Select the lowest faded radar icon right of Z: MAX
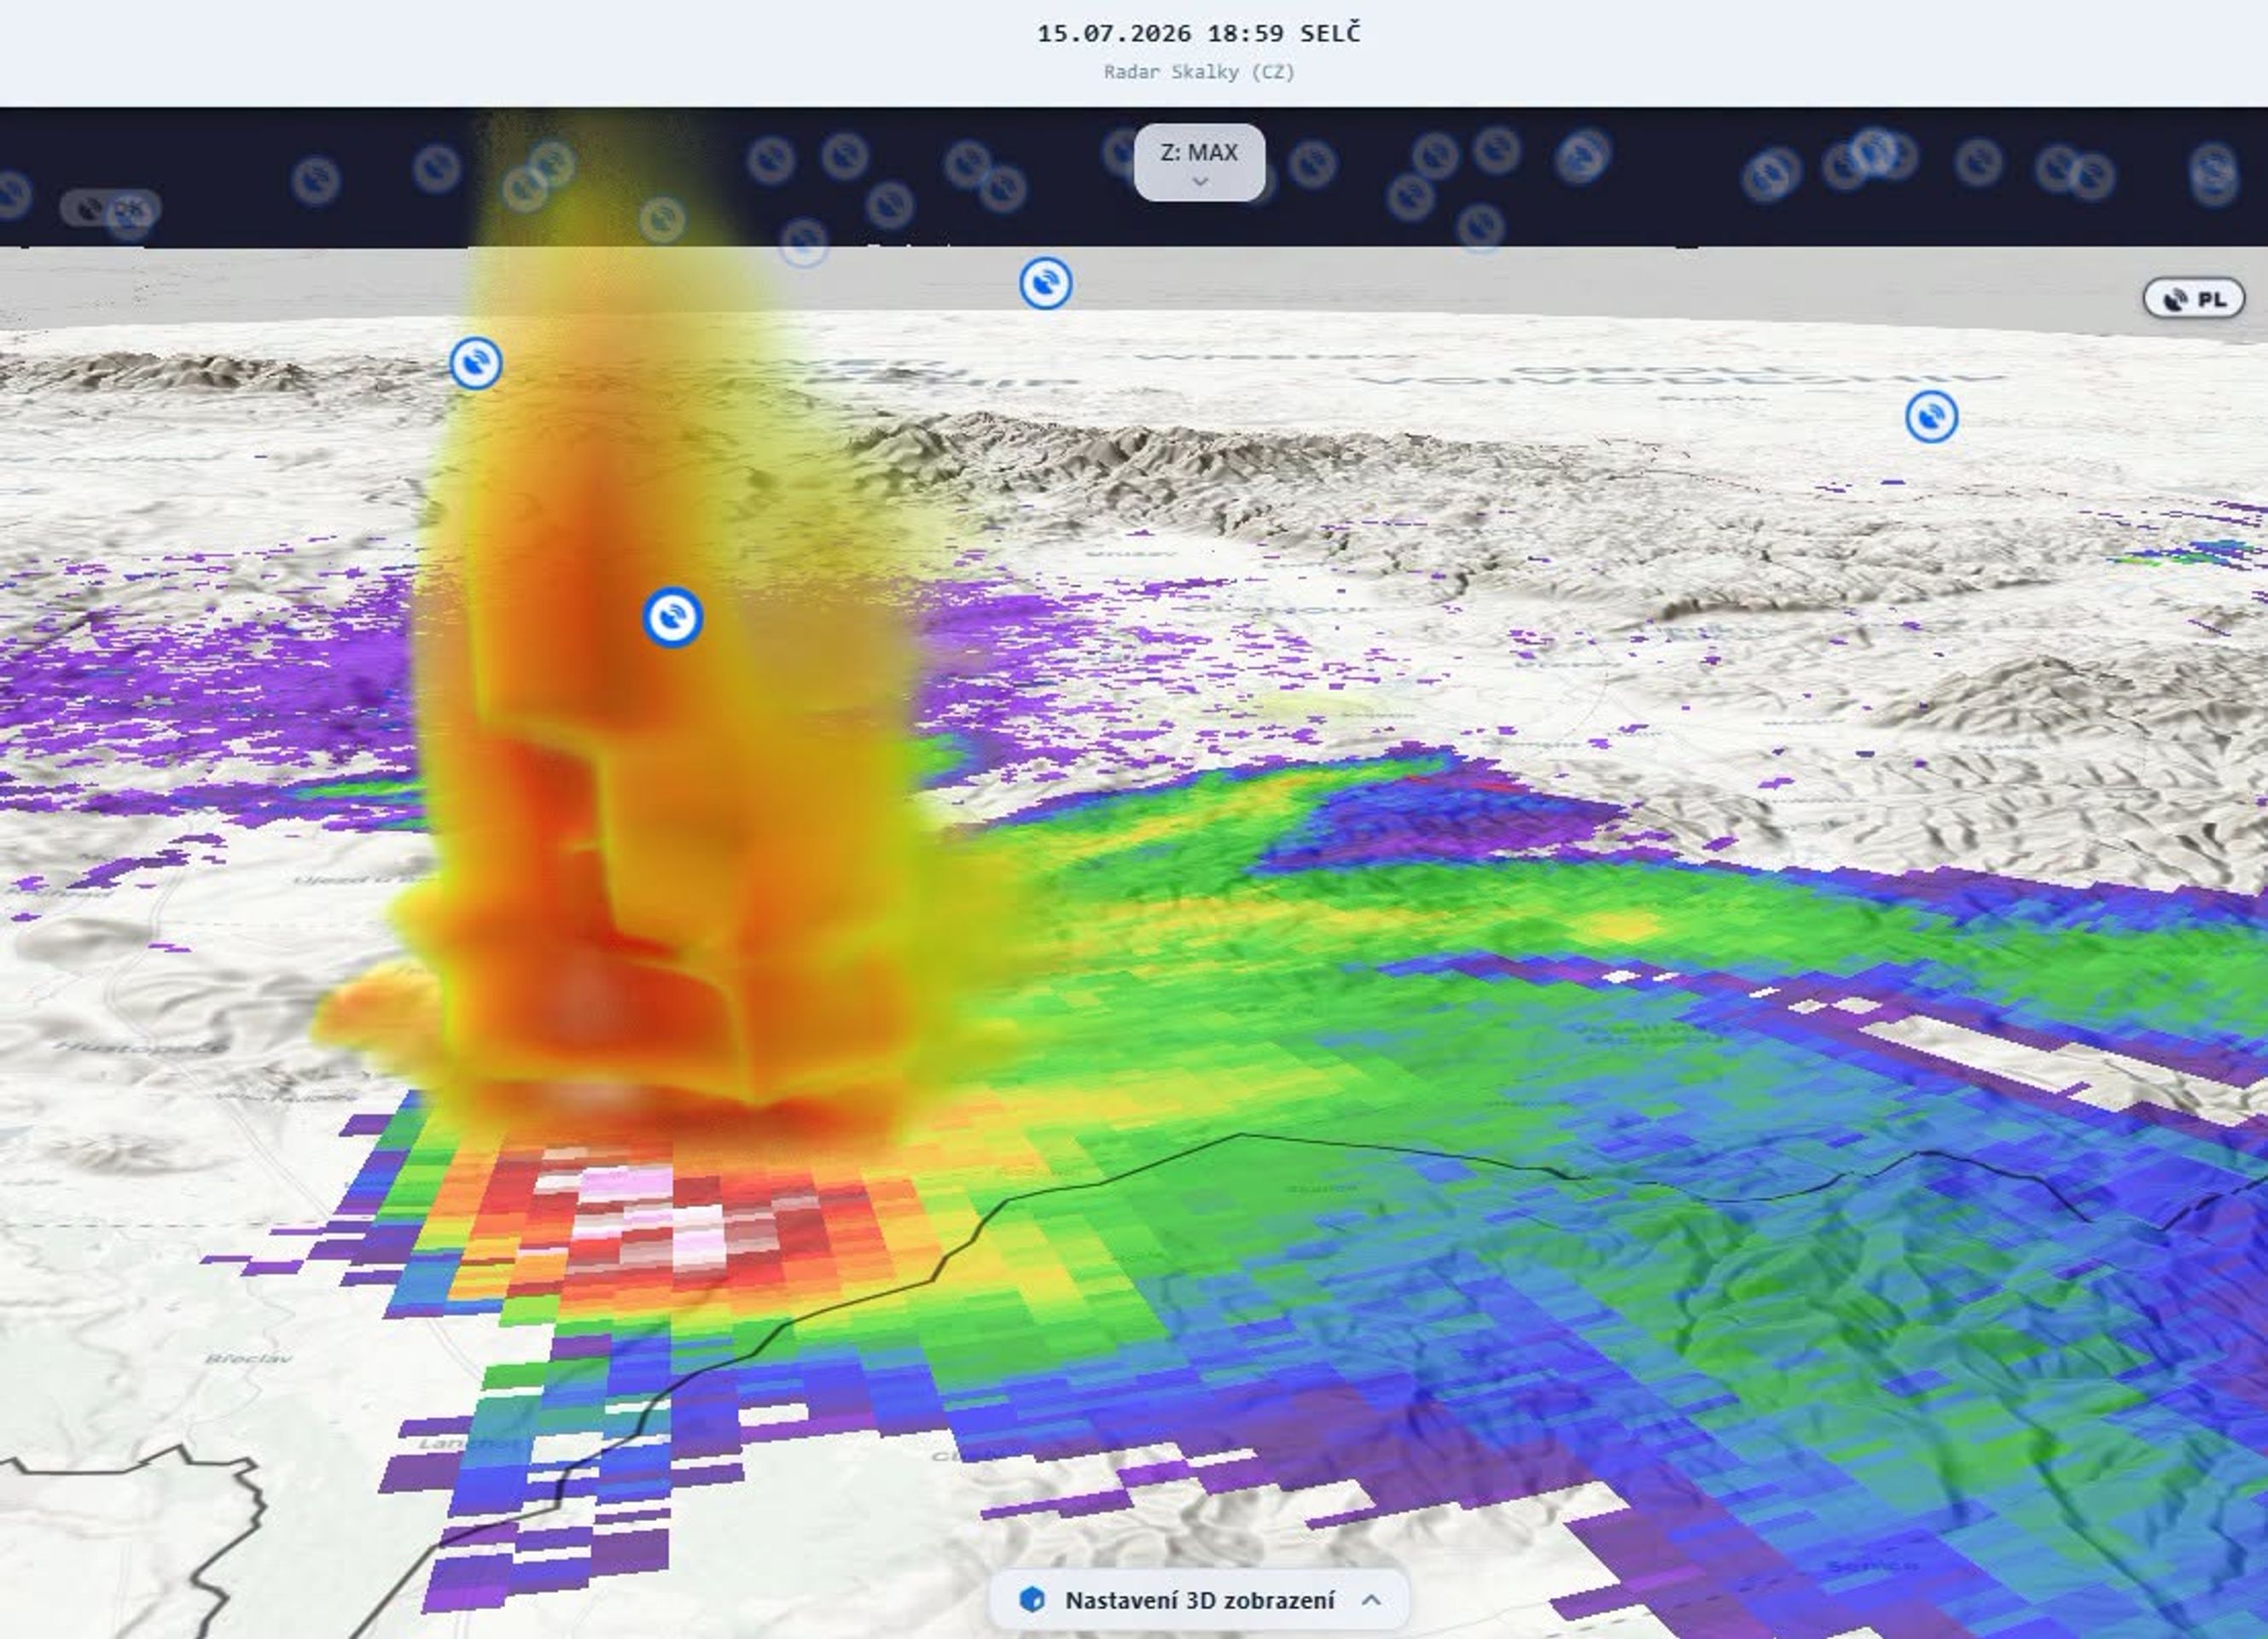The width and height of the screenshot is (2268, 1639). pyautogui.click(x=1481, y=227)
